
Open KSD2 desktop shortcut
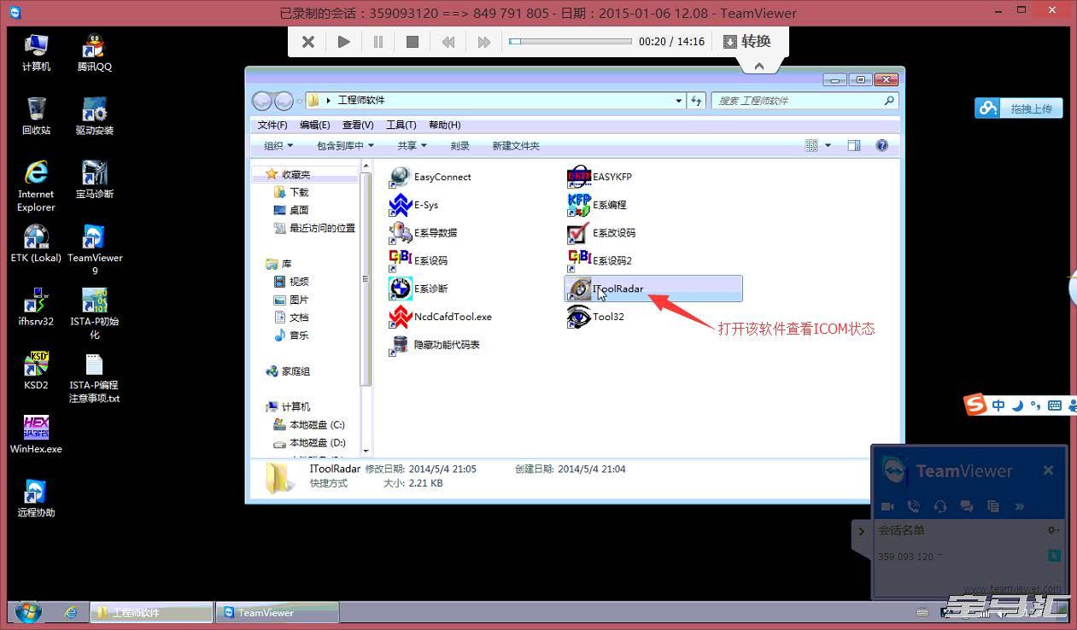(36, 371)
